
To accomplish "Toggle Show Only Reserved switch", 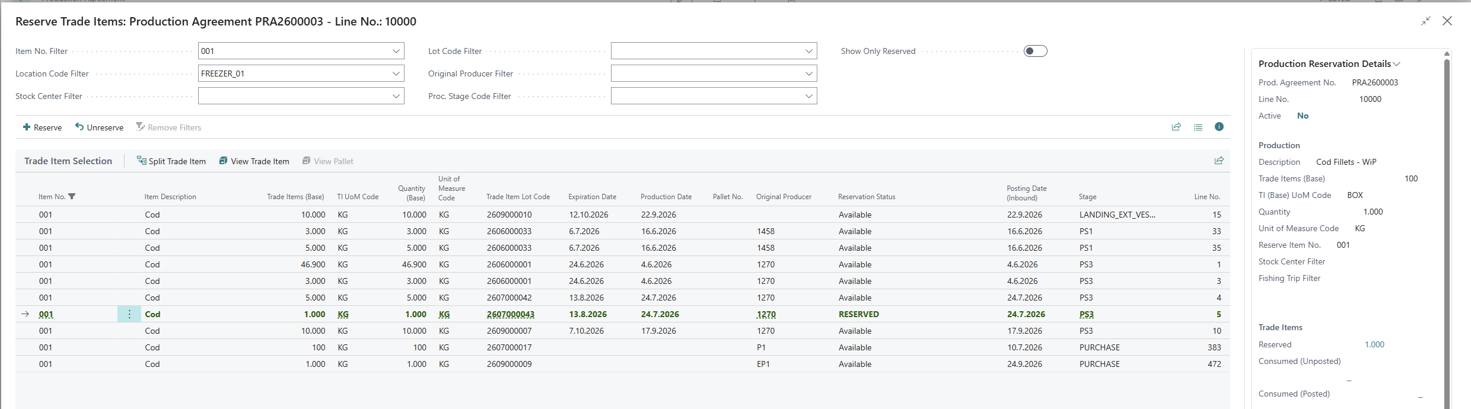I will [1035, 51].
